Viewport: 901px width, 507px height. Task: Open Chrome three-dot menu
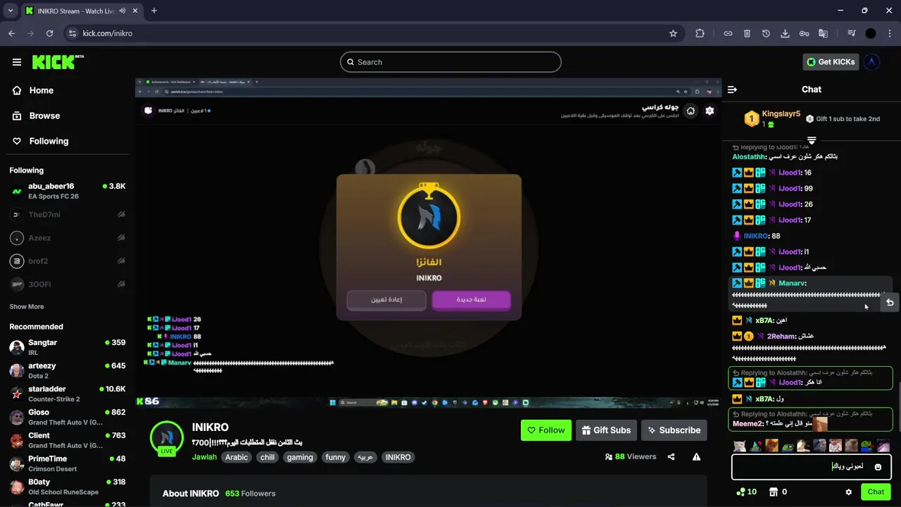click(x=889, y=33)
